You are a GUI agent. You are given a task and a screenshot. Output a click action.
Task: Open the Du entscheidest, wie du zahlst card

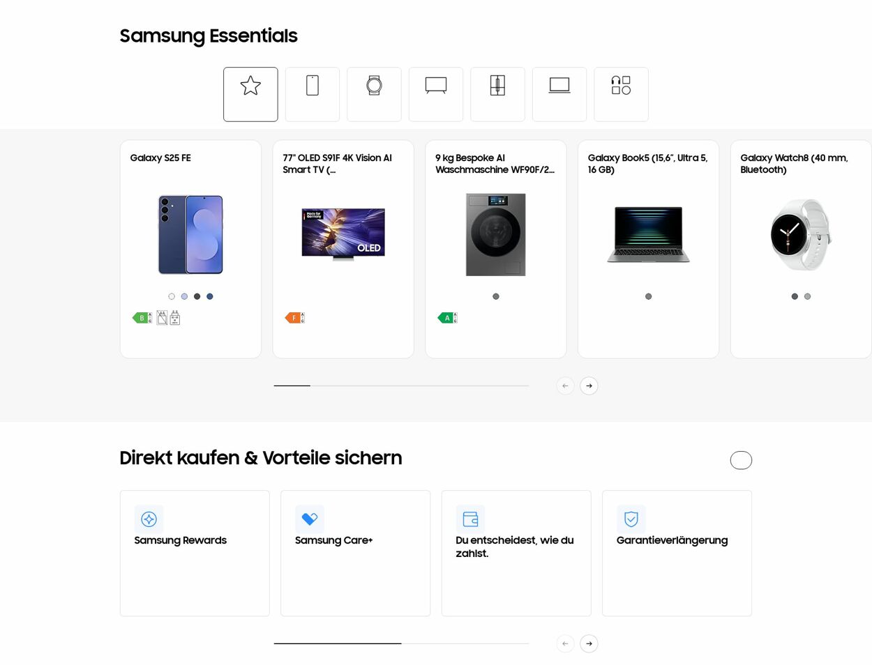[x=516, y=553]
